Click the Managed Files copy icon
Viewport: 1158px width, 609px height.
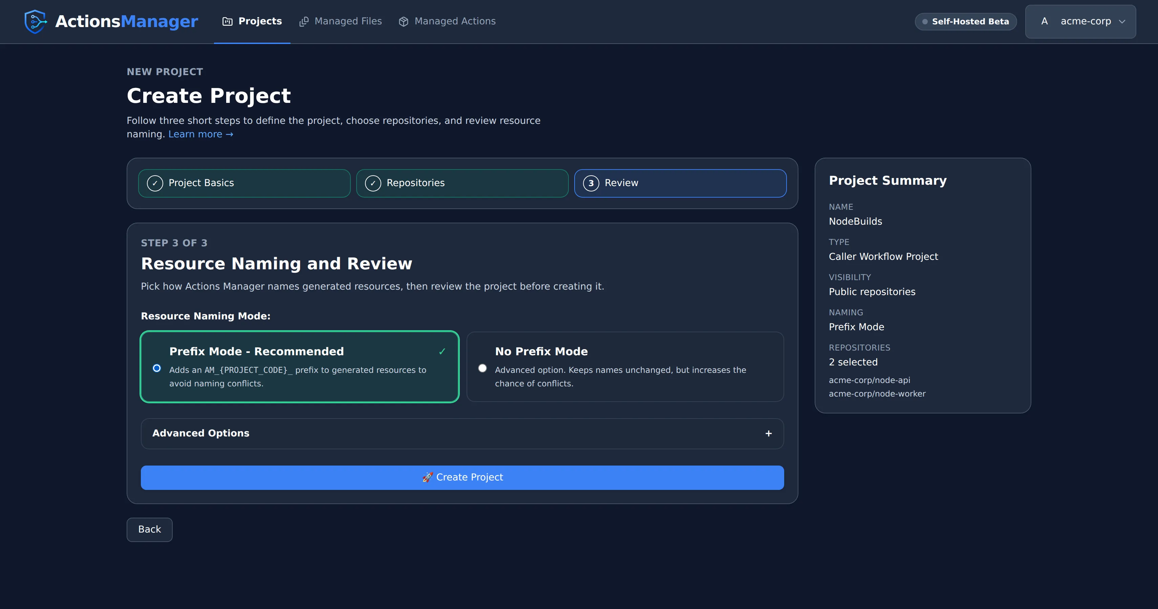(304, 22)
